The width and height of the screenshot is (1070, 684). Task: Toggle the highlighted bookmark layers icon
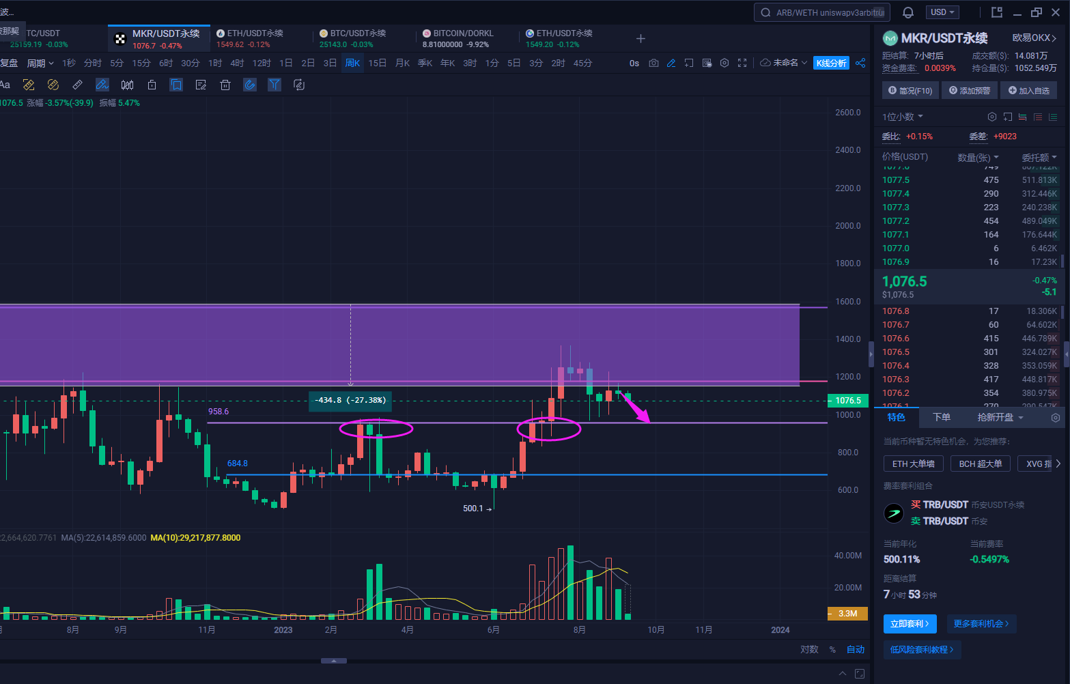click(x=176, y=85)
